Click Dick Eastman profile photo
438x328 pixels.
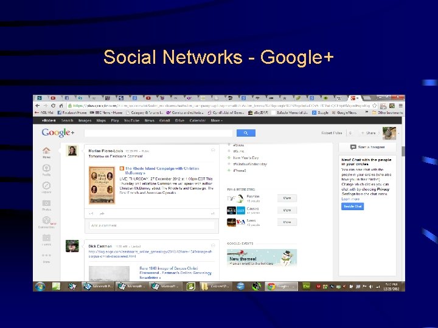72,246
